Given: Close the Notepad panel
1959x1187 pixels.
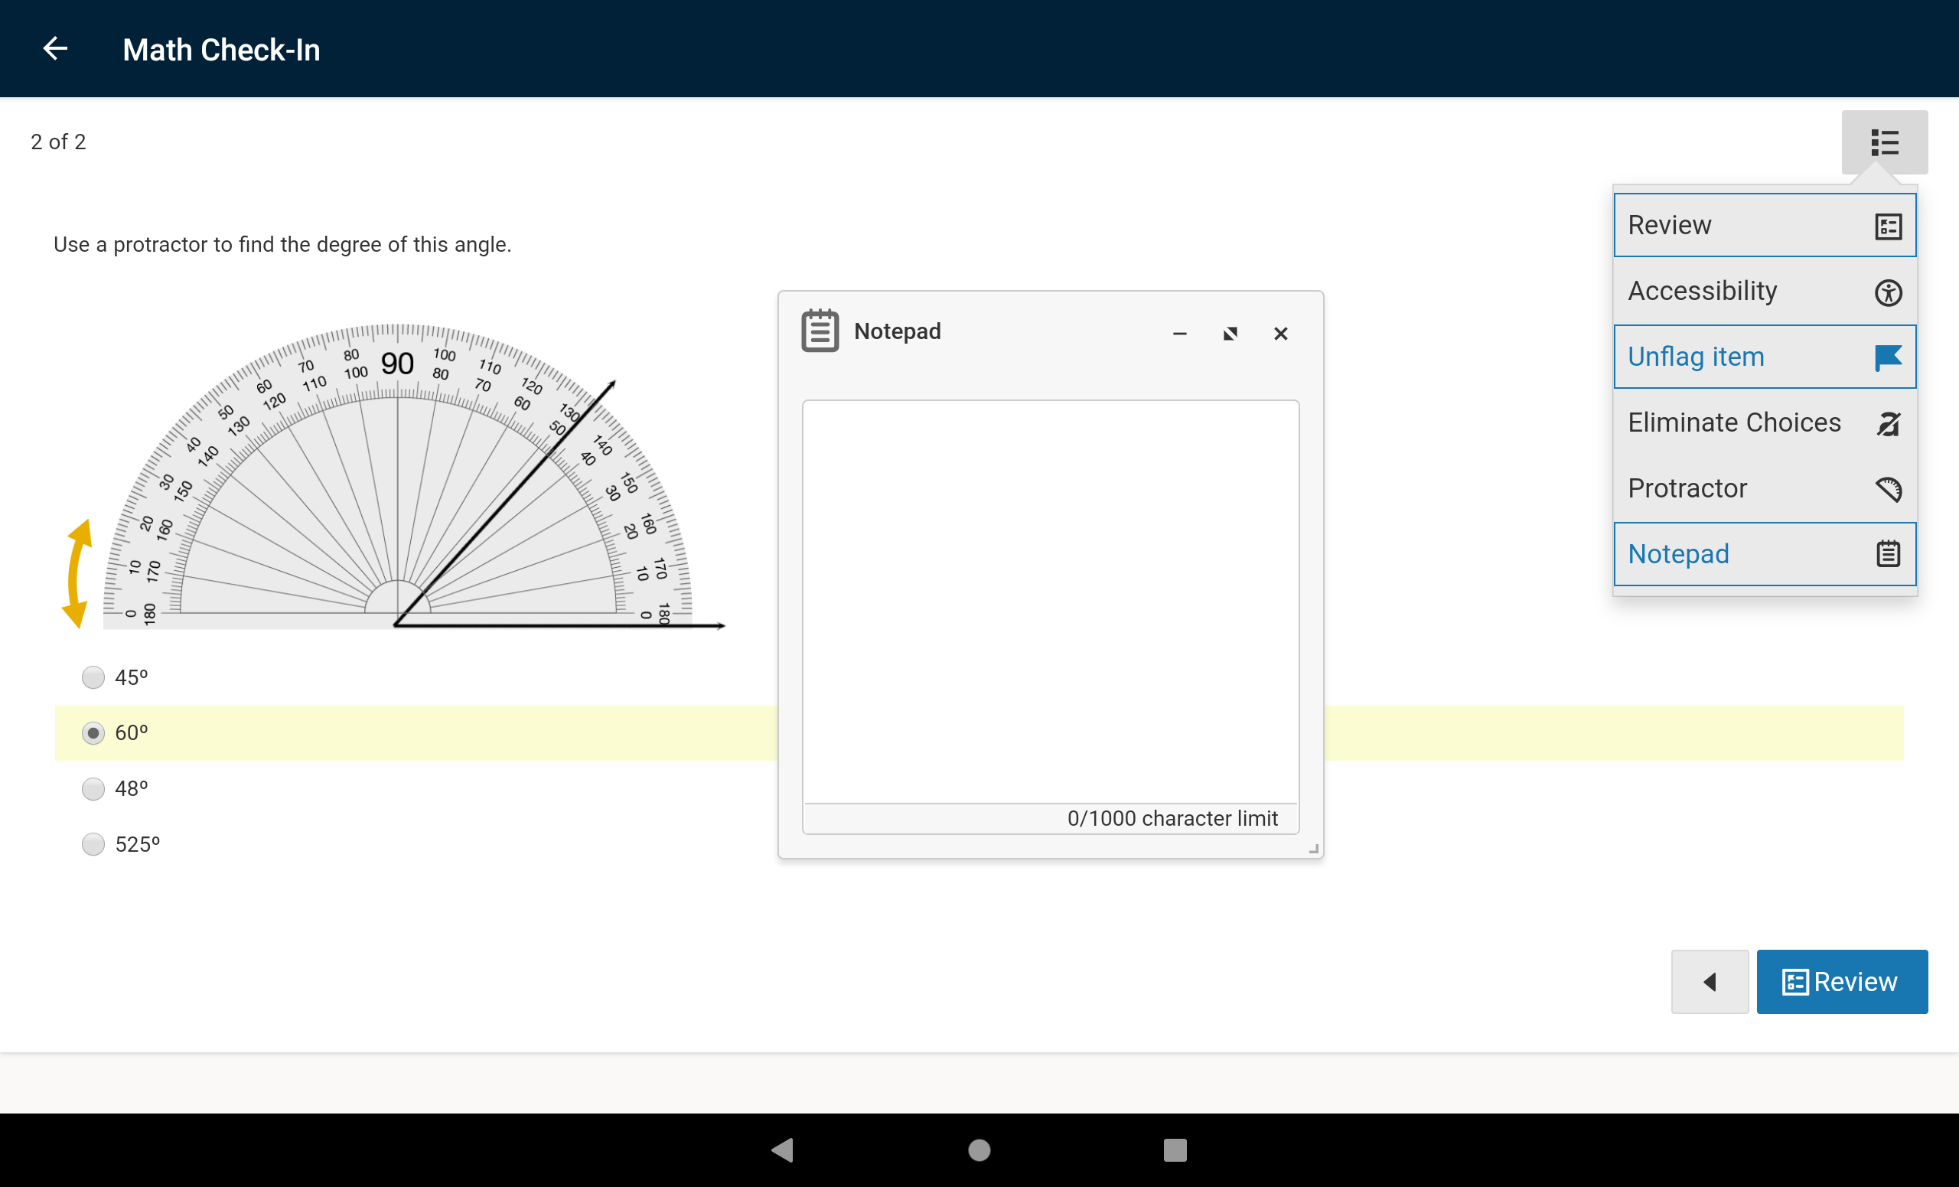Looking at the screenshot, I should (1280, 334).
